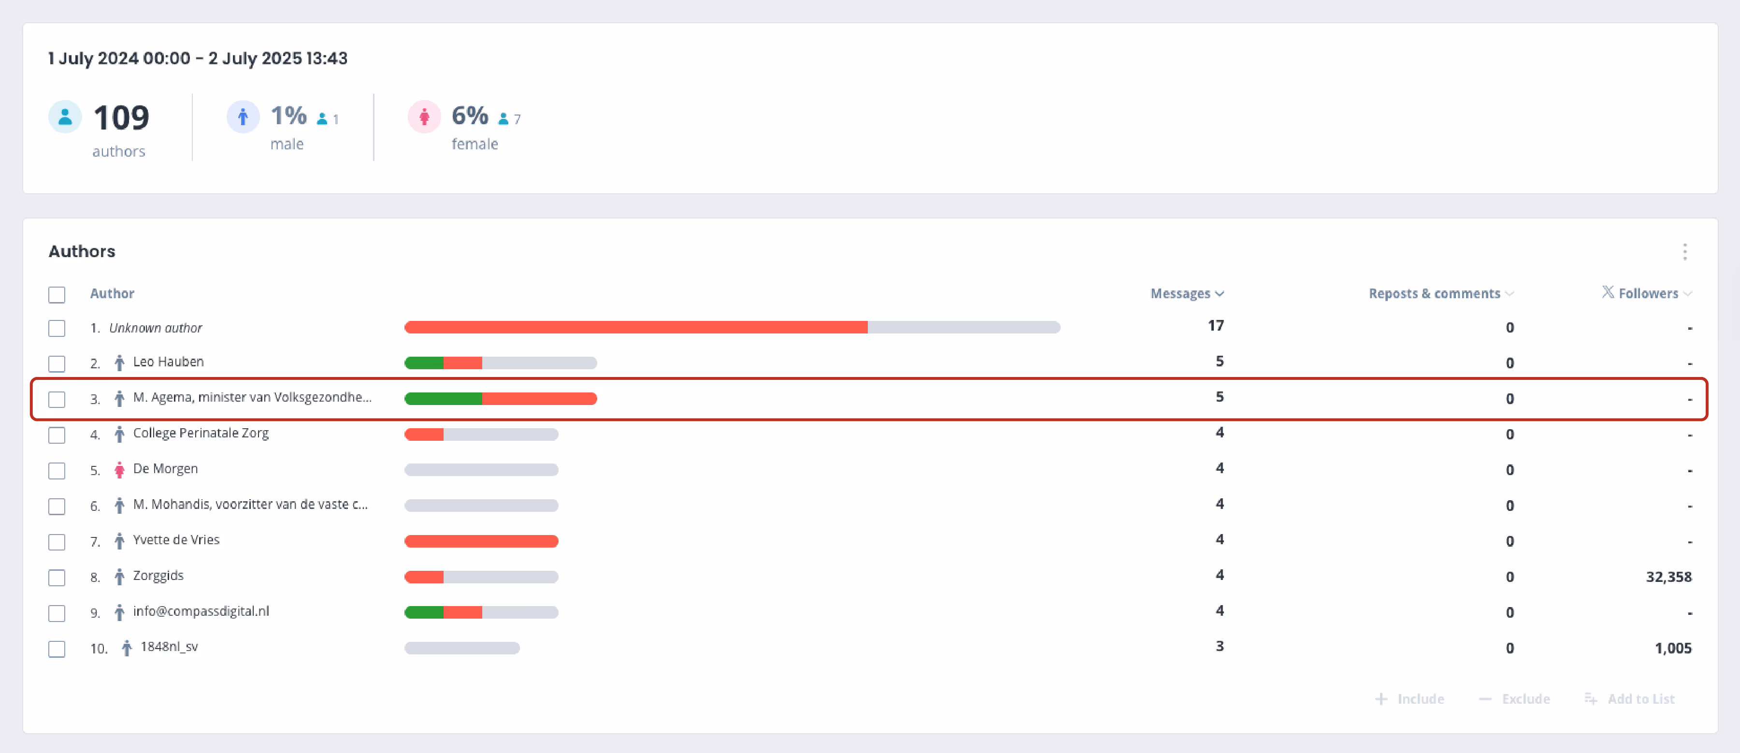This screenshot has width=1740, height=753.
Task: Check the College Perinatale Zorg checkbox
Action: click(x=57, y=435)
